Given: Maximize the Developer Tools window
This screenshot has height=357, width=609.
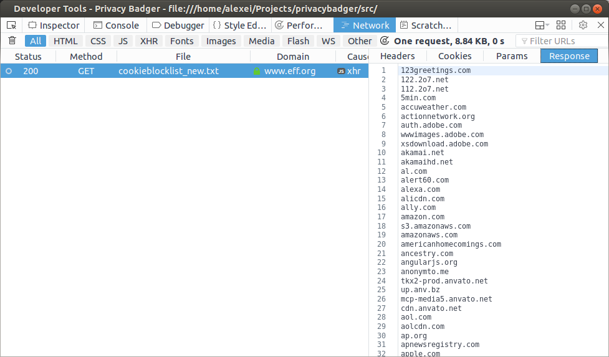Looking at the screenshot, I should 586,9.
